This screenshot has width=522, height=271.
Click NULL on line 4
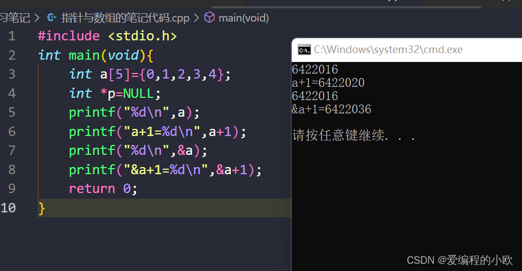click(x=138, y=94)
